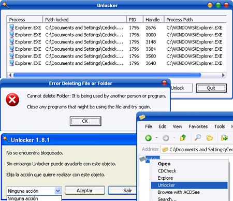
Task: Choose Unlocker from the context menu
Action: click(190, 185)
